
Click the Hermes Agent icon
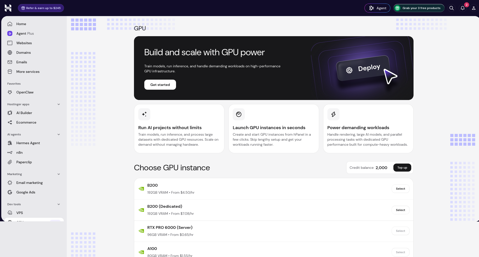point(10,143)
